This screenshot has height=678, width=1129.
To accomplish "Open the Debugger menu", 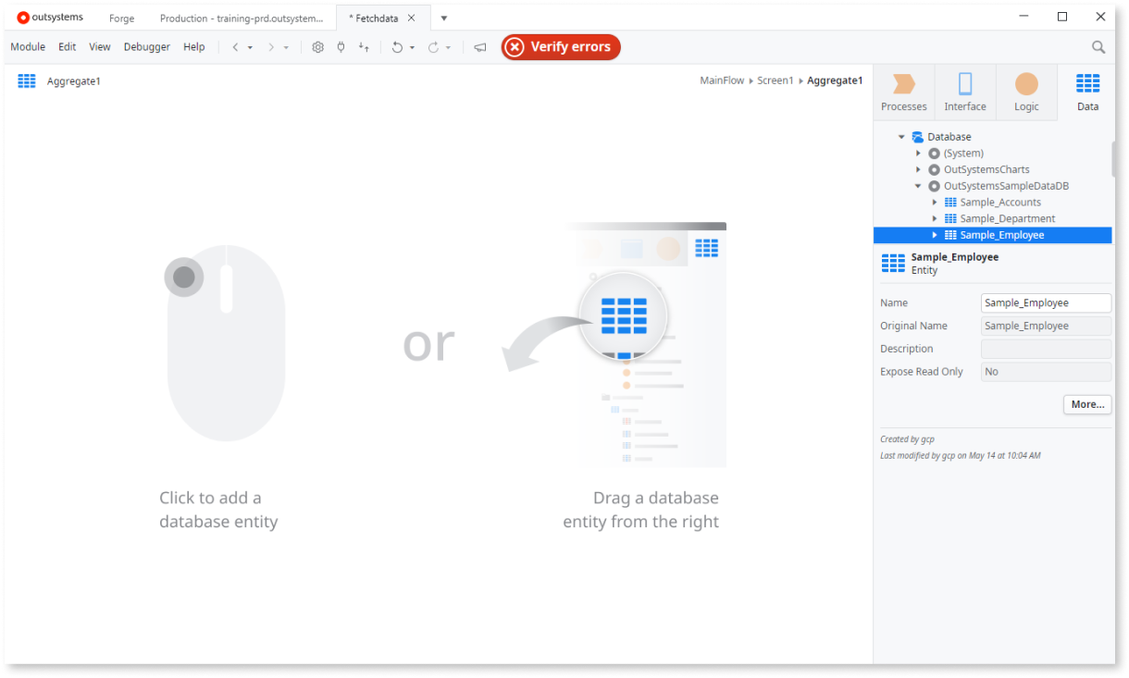I will tap(146, 46).
